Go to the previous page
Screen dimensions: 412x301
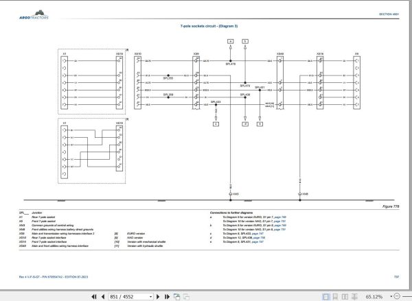click(103, 296)
